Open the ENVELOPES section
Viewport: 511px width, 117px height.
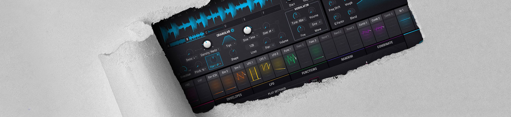(x=234, y=97)
